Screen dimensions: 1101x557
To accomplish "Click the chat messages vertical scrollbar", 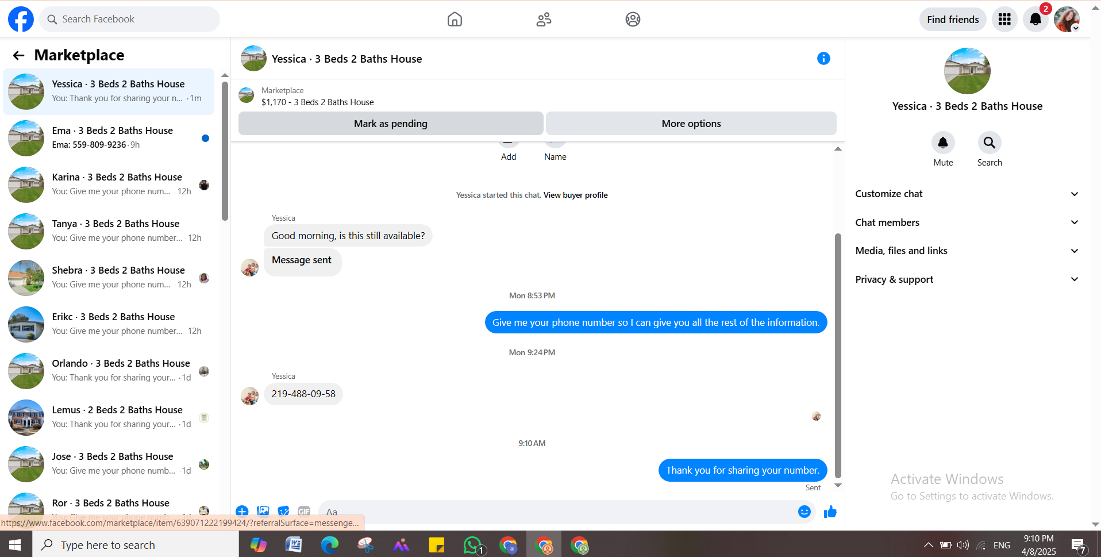I will point(838,355).
